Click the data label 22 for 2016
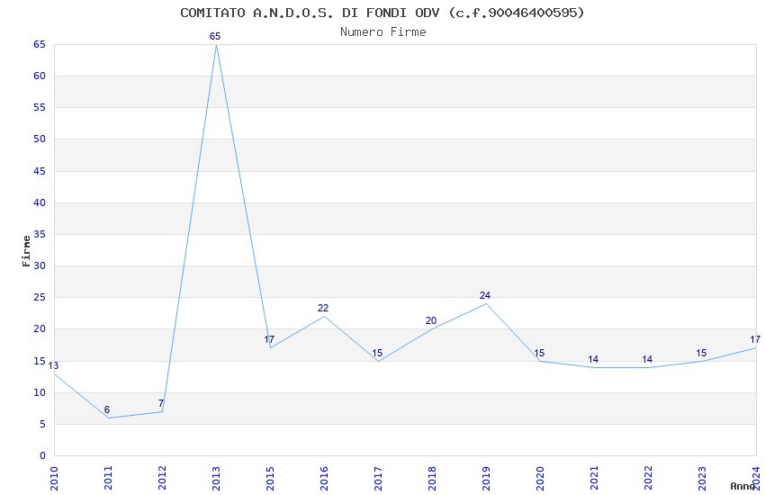 [323, 308]
